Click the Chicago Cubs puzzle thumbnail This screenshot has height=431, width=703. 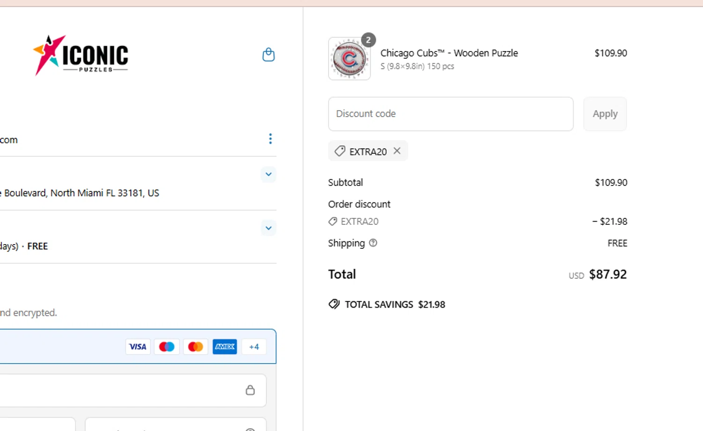[349, 59]
